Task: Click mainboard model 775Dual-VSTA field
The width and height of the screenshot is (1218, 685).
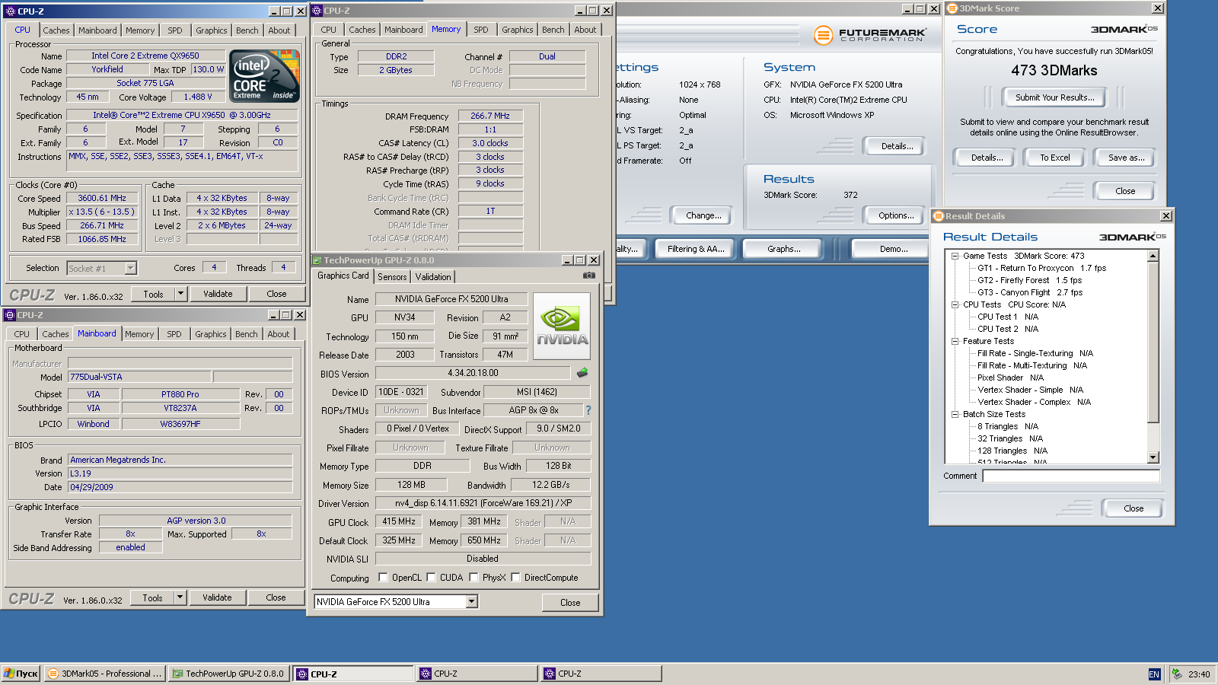Action: (x=139, y=377)
